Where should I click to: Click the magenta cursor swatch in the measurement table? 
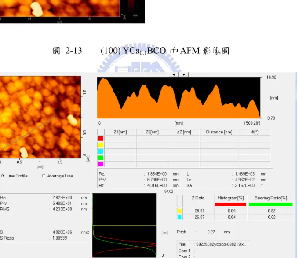101,164
